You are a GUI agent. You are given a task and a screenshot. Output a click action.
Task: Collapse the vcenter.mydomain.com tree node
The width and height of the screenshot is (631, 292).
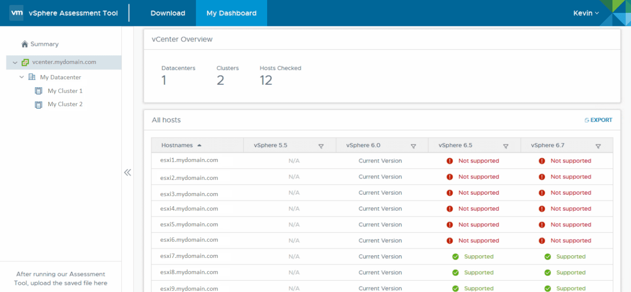15,63
